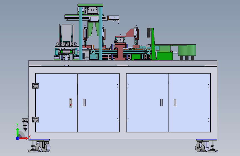Select the left caster wheel under the cabinet
Image resolution: width=240 pixels, height=156 pixels.
pyautogui.click(x=43, y=147)
